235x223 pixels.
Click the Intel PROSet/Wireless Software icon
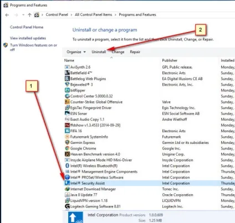(67, 178)
